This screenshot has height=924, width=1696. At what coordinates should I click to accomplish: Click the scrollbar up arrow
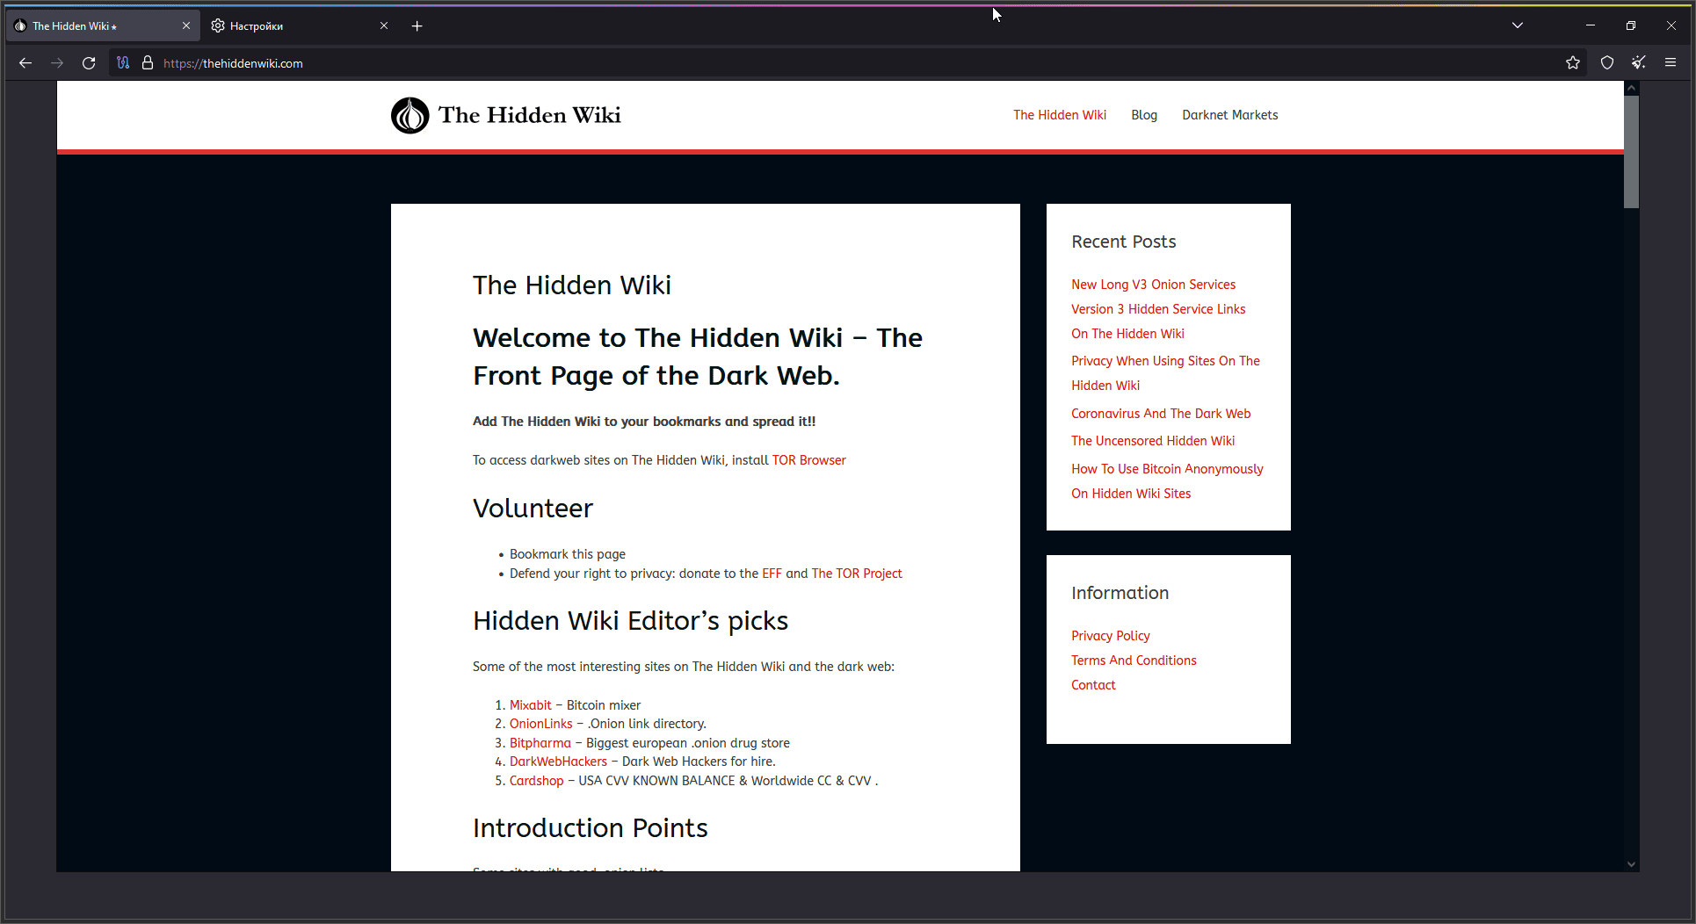tap(1631, 88)
